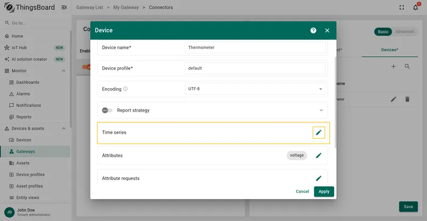Click Device name input field
This screenshot has height=221, width=427.
(x=255, y=48)
